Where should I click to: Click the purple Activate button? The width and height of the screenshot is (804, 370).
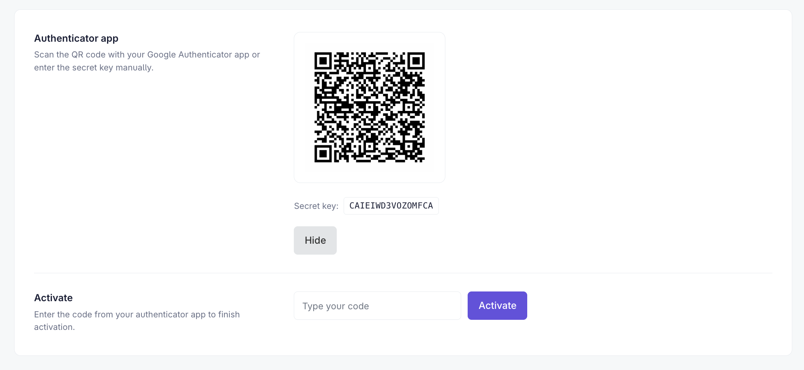tap(497, 306)
